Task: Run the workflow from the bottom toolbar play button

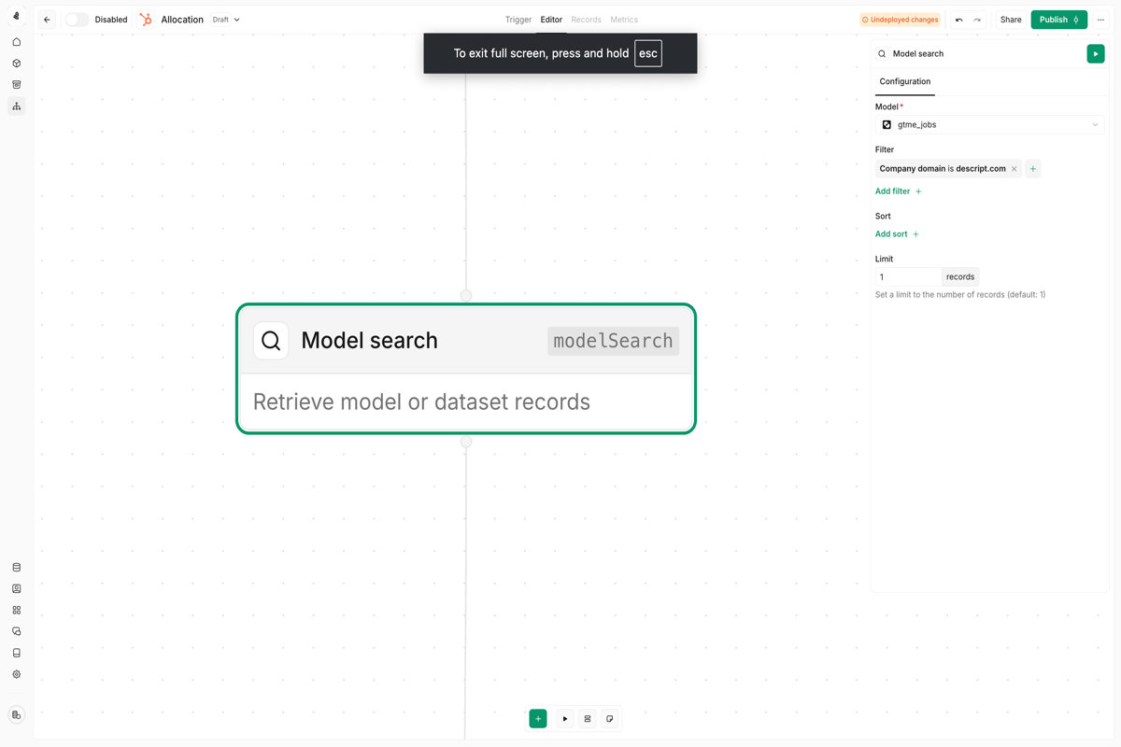Action: 565,719
